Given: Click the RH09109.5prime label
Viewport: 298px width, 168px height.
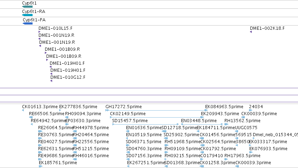Looking at the screenshot, I should coord(182,149).
